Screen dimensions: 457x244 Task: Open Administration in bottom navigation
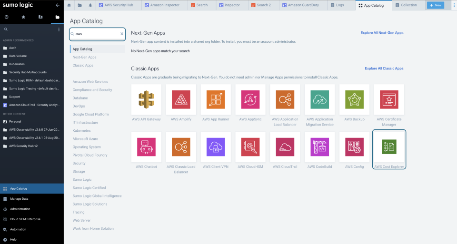click(32, 209)
